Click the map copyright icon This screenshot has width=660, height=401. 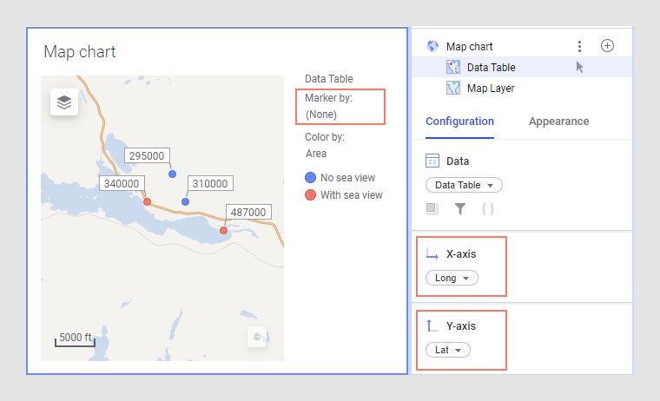click(256, 337)
